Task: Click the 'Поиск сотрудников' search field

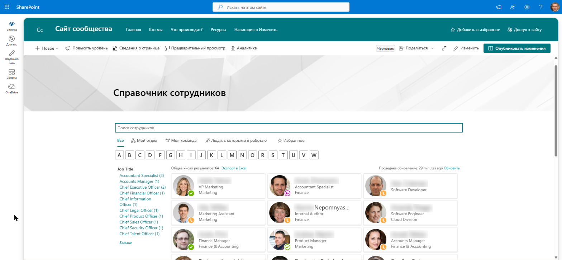Action: [289, 128]
